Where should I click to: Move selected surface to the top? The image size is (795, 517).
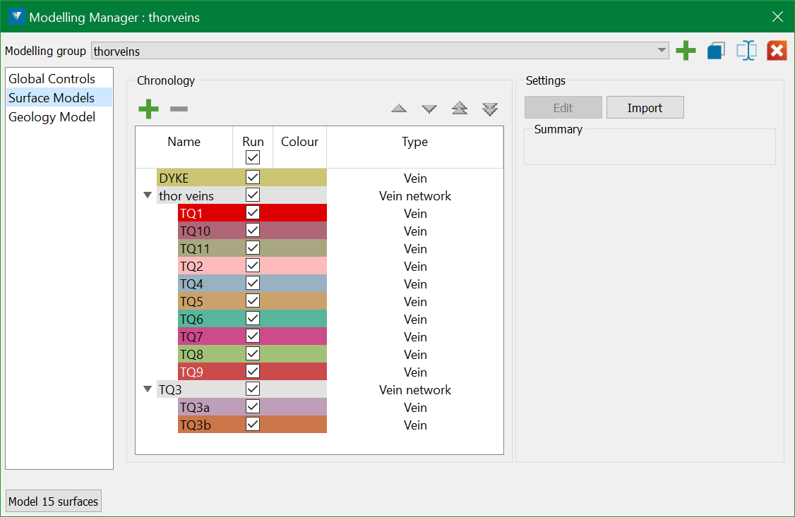click(460, 109)
